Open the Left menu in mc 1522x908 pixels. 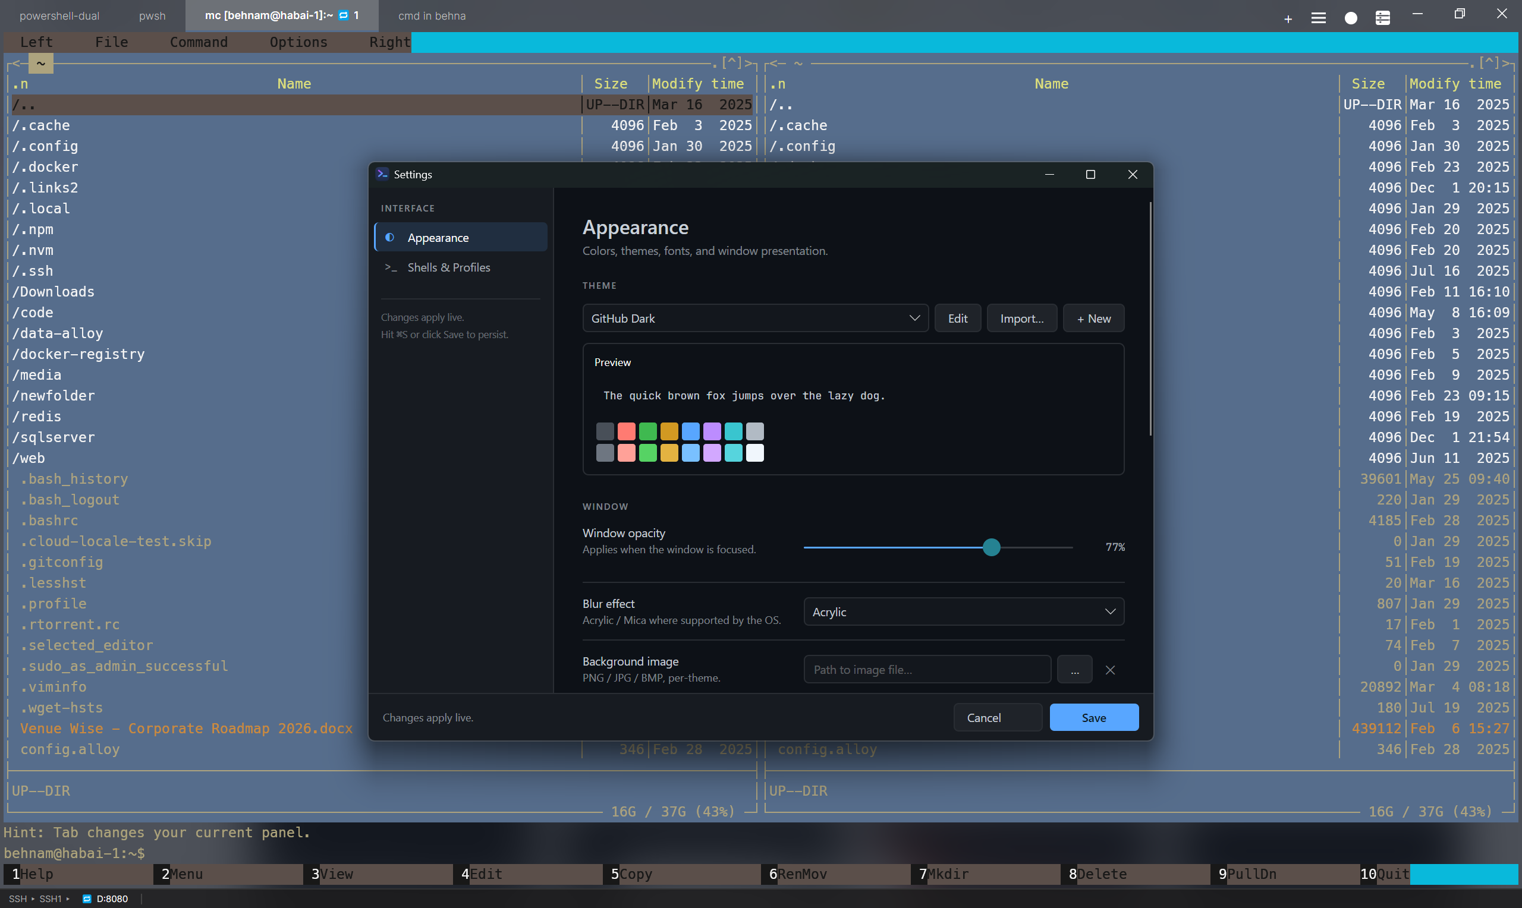pyautogui.click(x=36, y=42)
